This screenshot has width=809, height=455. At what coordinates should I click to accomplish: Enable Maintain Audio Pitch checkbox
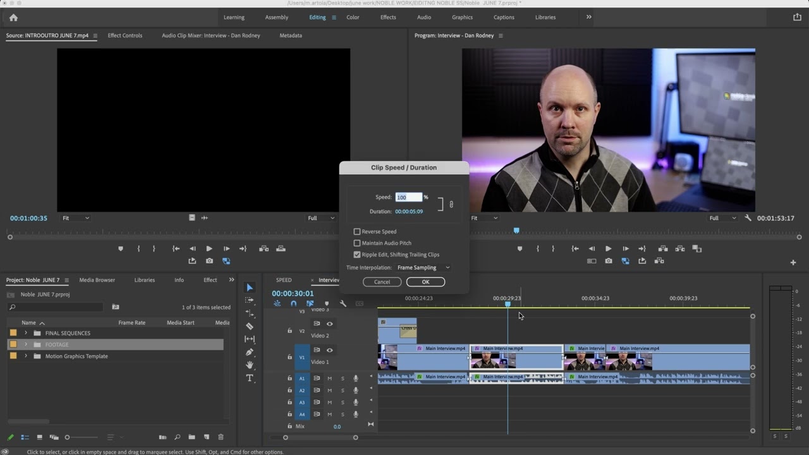357,243
